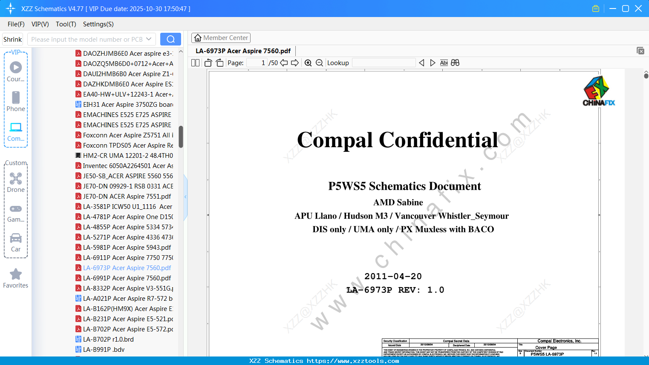The height and width of the screenshot is (365, 649).
Task: Click the file list scrollbar thumb
Action: point(181,137)
